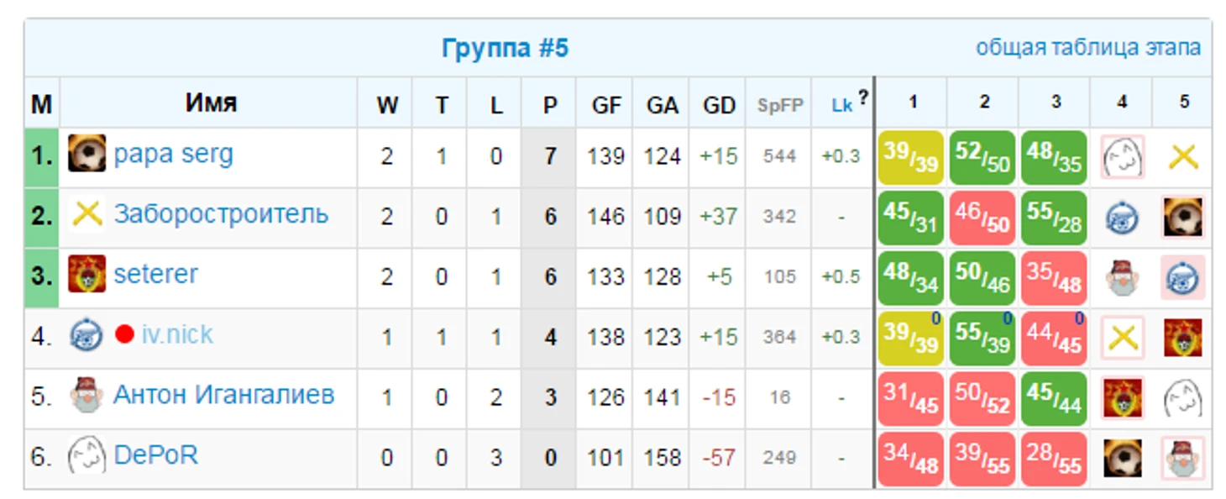Click the SpFP column header

click(780, 105)
